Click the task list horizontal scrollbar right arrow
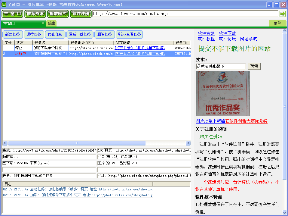 [x=188, y=143]
